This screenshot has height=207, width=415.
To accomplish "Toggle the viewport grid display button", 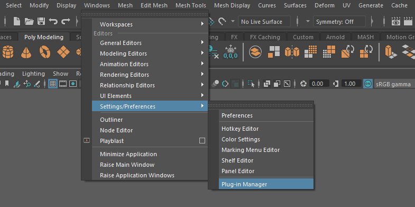I will (x=53, y=84).
